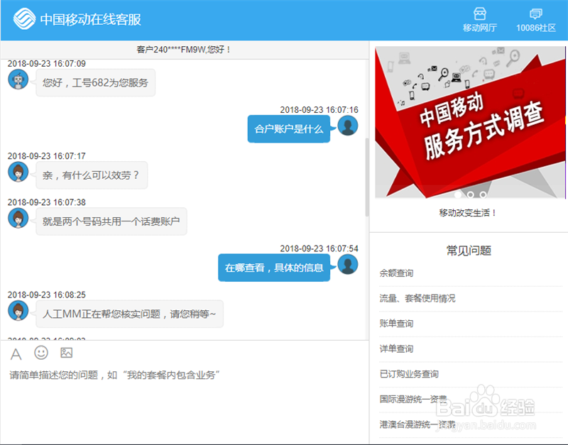The height and width of the screenshot is (445, 568).
Task: Open the emoji smiley picker
Action: (x=41, y=353)
